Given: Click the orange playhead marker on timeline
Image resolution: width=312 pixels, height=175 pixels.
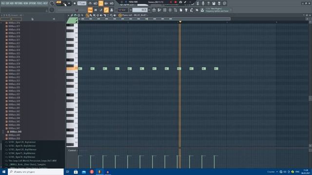Looking at the screenshot, I should [x=180, y=22].
